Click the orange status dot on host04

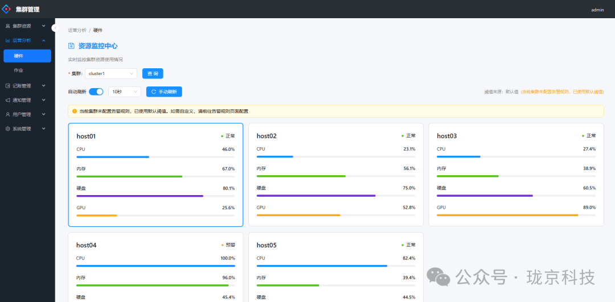[222, 245]
